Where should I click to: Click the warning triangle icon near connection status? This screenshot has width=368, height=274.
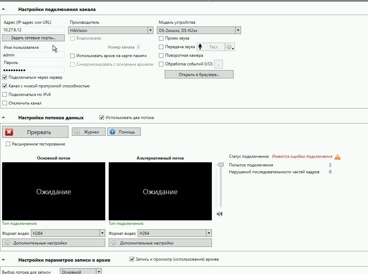tap(337, 156)
